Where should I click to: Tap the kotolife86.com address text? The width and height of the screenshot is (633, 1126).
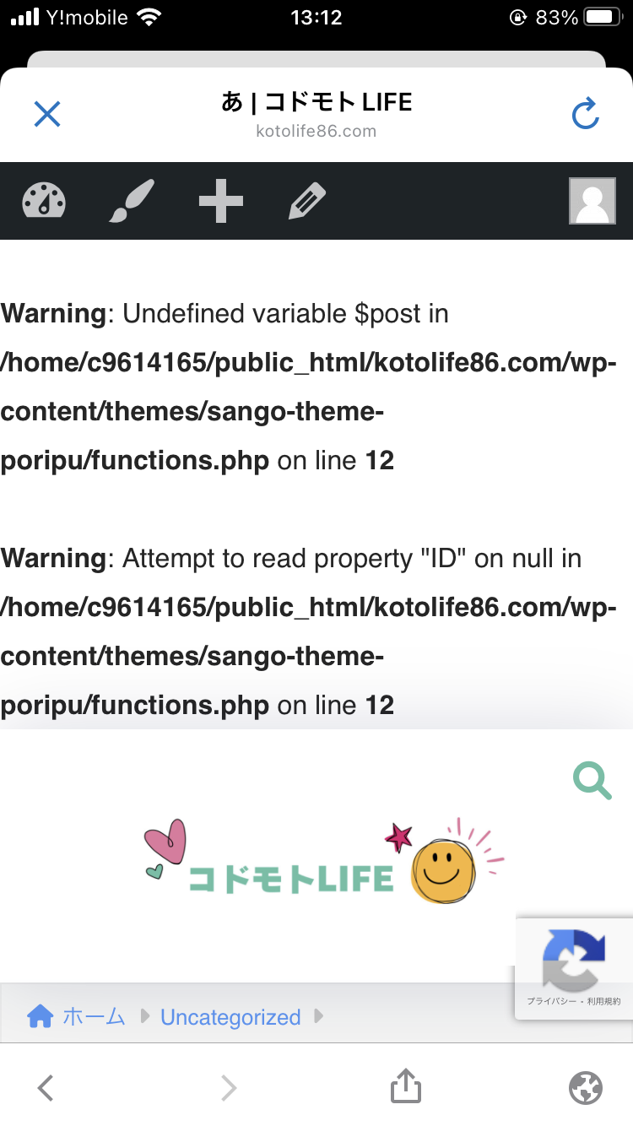pos(316,131)
